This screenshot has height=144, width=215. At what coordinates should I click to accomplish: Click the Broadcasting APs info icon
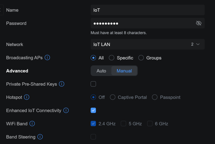click(47, 58)
